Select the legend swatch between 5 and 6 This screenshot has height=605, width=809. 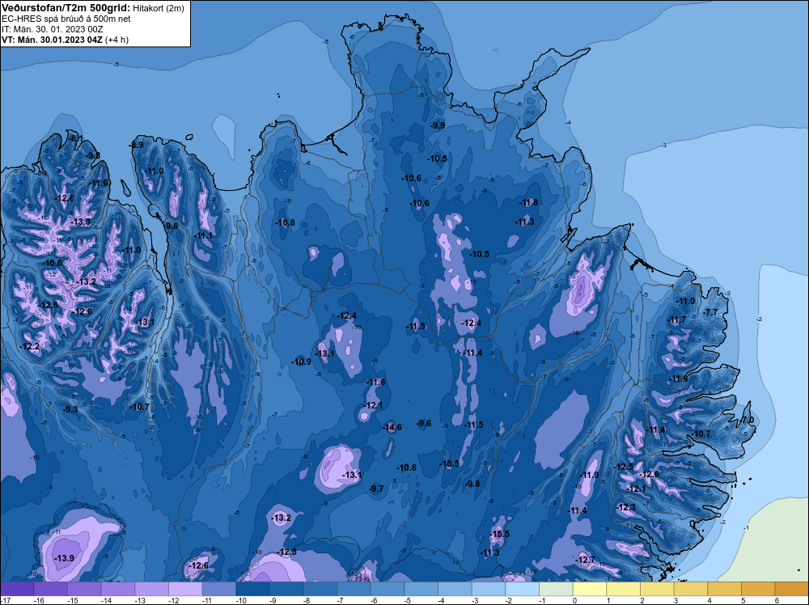pos(759,589)
